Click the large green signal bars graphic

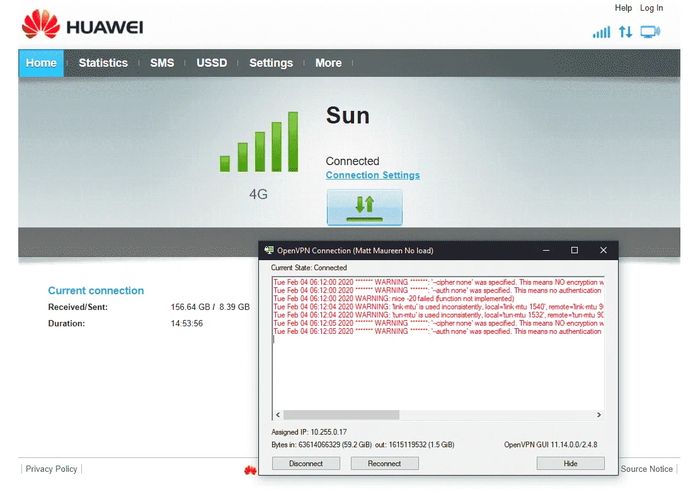click(259, 142)
